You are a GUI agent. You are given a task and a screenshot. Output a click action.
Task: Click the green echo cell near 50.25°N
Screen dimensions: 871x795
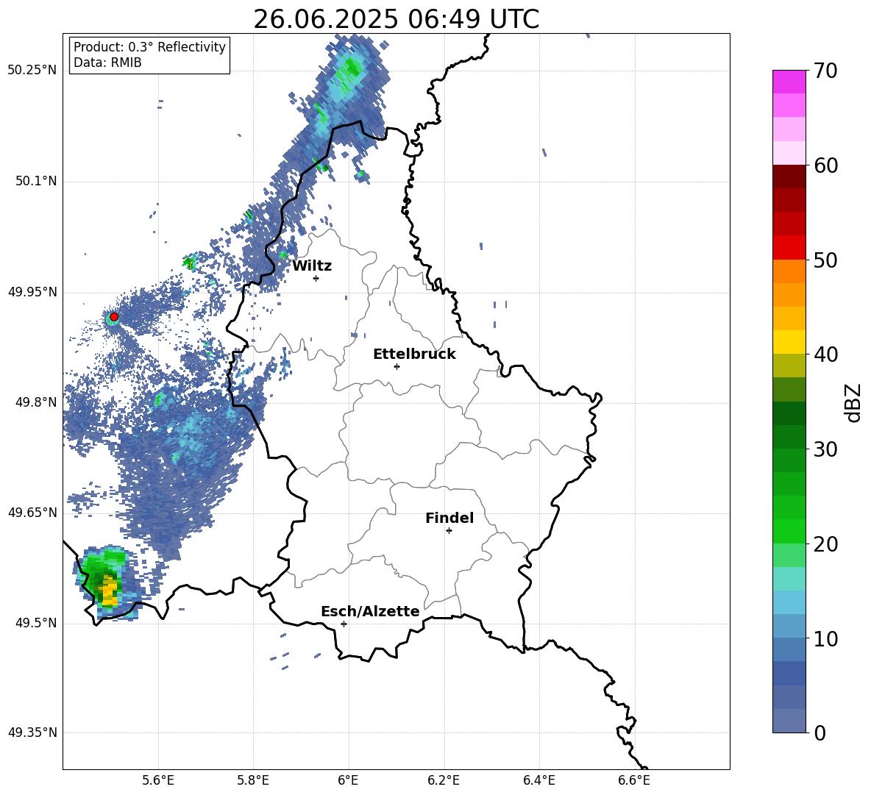pos(352,71)
